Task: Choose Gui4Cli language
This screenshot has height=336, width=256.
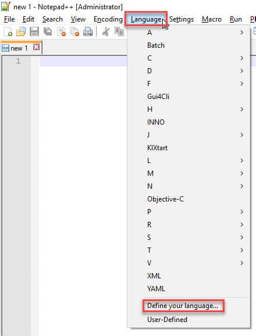Action: pyautogui.click(x=189, y=97)
